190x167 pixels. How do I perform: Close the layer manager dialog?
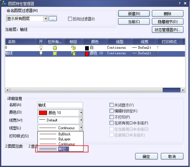click(x=185, y=3)
